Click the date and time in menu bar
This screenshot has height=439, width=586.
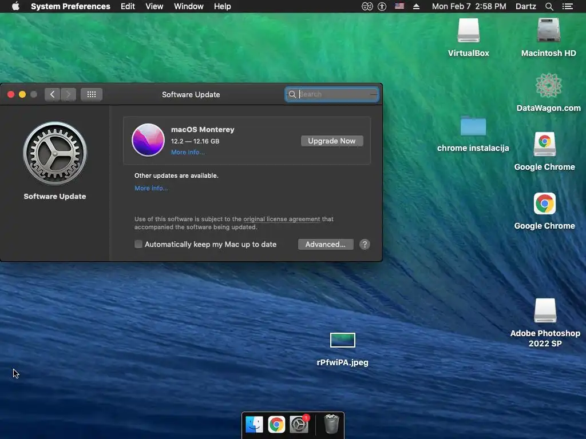coord(469,6)
